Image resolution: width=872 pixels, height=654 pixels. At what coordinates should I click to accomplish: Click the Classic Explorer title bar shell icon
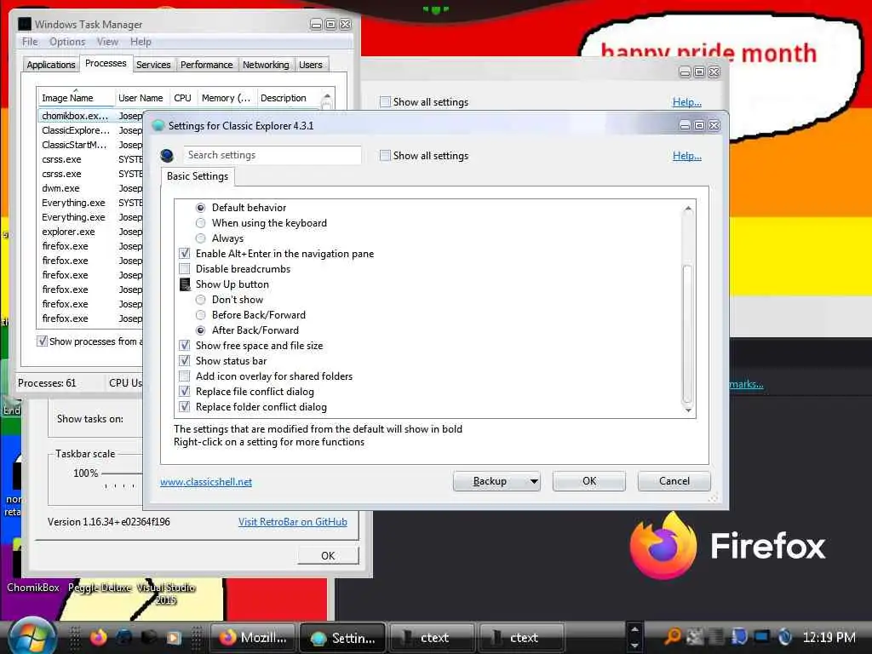coord(158,126)
